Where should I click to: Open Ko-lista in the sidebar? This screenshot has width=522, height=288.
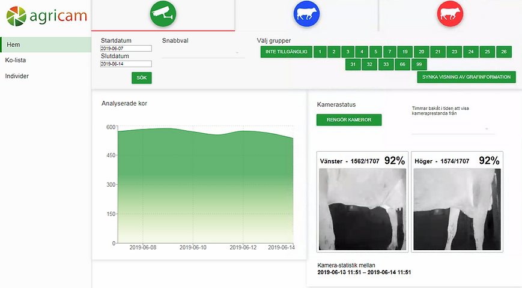[16, 60]
